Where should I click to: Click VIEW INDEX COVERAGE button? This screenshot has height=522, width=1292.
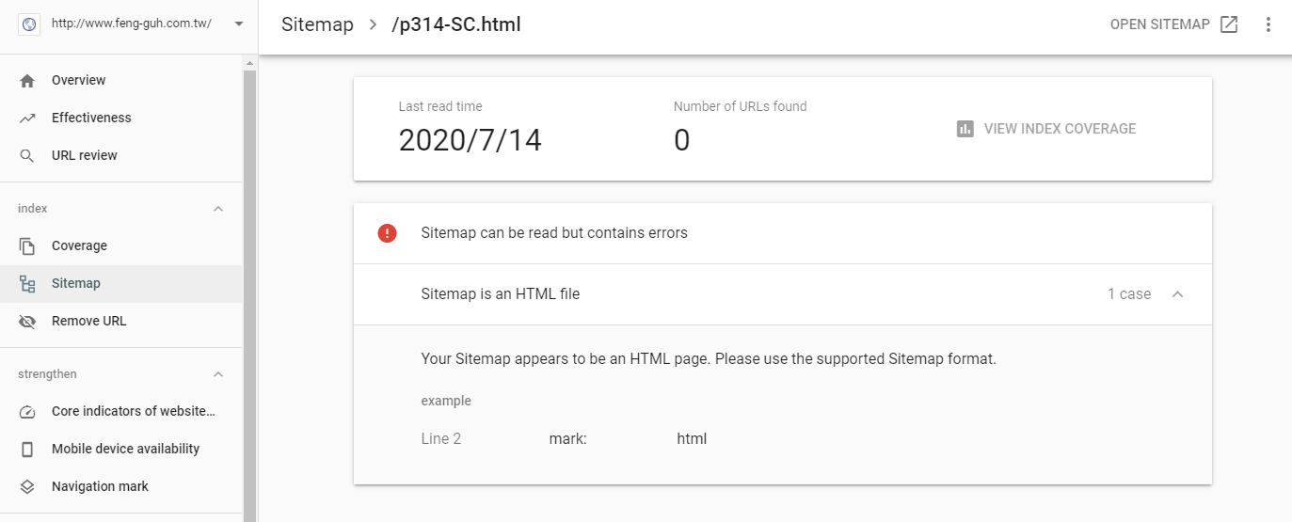pos(1046,129)
